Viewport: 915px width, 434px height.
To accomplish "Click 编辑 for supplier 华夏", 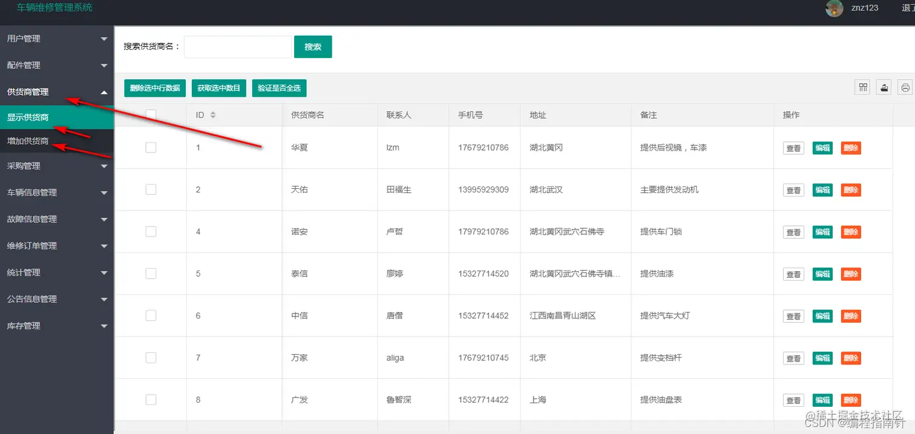I will coord(822,148).
